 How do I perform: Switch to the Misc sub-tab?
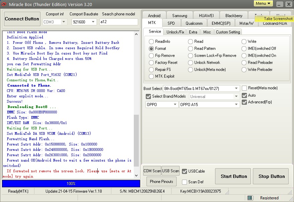(x=207, y=32)
